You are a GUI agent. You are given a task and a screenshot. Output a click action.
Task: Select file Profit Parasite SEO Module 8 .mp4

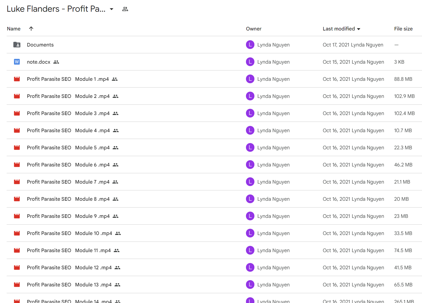tap(68, 199)
